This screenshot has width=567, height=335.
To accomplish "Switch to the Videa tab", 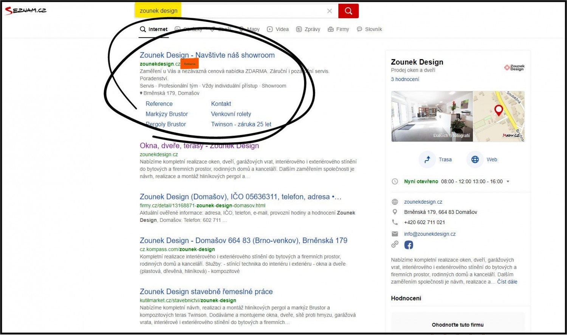I will tap(278, 29).
